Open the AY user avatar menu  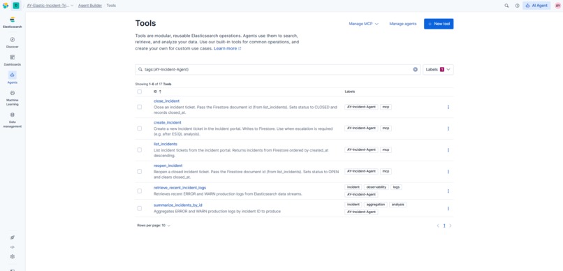558,6
